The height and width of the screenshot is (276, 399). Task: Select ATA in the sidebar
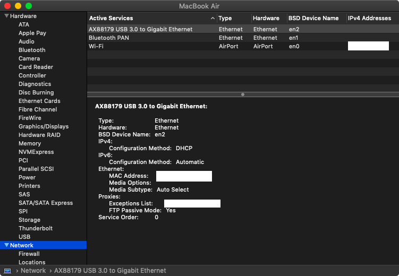click(24, 24)
